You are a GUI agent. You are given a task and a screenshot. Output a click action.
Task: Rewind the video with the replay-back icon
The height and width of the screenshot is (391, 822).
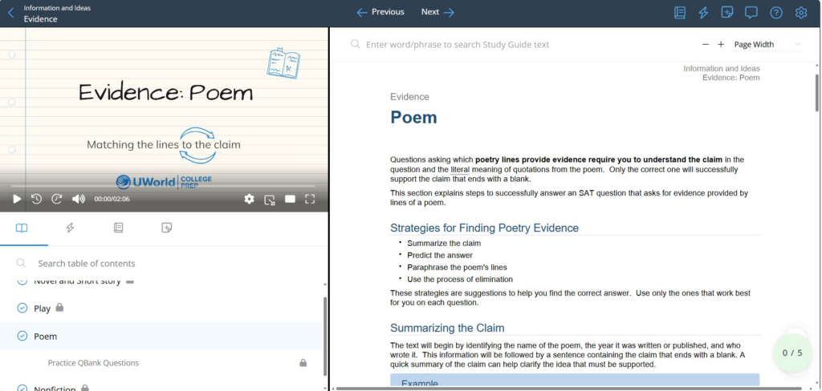point(36,199)
